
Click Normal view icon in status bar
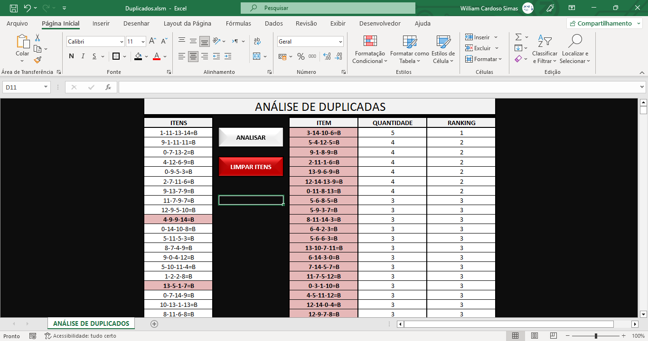[515, 336]
